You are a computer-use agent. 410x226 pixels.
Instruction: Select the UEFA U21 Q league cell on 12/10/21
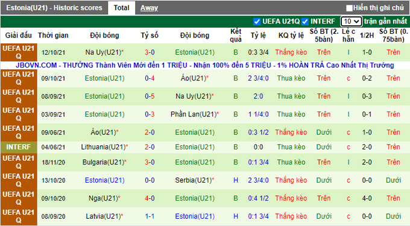[x=19, y=52]
